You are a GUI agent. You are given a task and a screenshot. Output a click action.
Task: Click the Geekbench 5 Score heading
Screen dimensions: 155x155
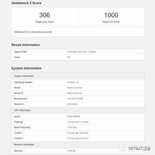[26, 3]
